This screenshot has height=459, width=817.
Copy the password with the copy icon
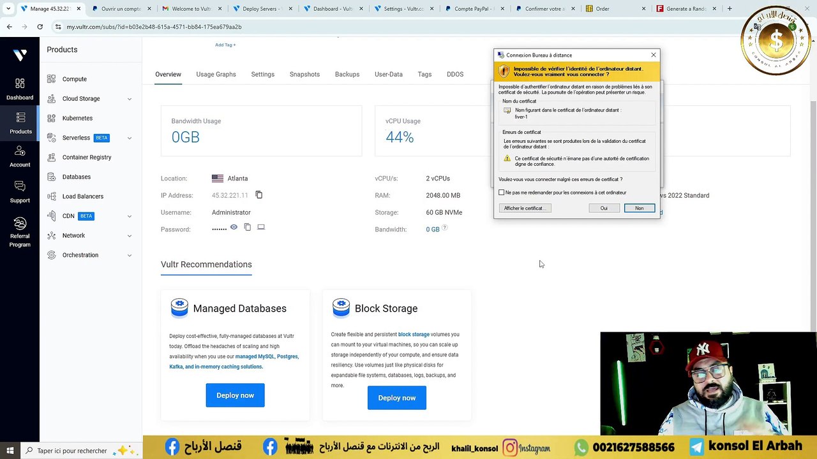tap(247, 227)
